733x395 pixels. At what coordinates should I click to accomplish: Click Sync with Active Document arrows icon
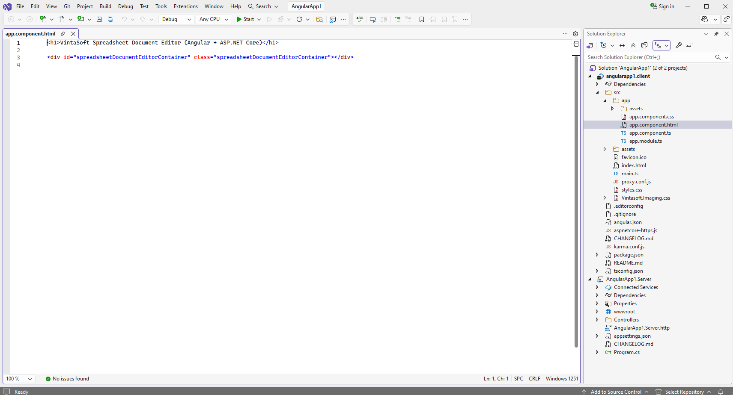pyautogui.click(x=622, y=45)
